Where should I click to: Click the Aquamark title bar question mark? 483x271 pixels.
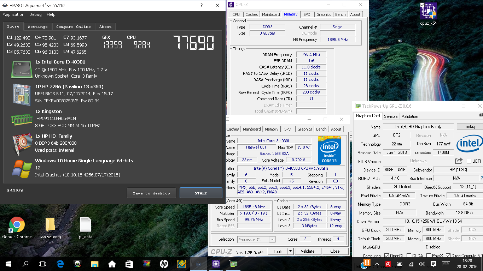pos(202,5)
